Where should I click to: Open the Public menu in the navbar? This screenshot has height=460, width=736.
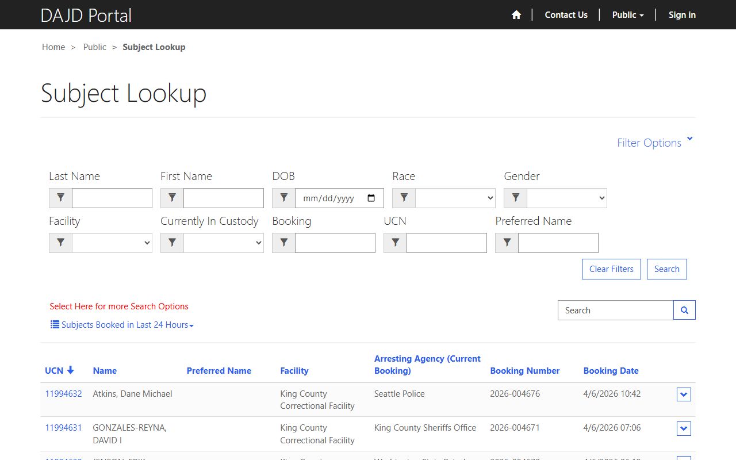[627, 15]
